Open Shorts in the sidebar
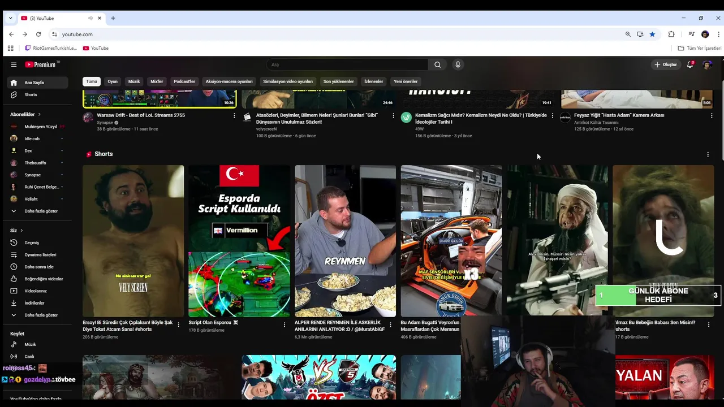The height and width of the screenshot is (407, 724). point(38,94)
